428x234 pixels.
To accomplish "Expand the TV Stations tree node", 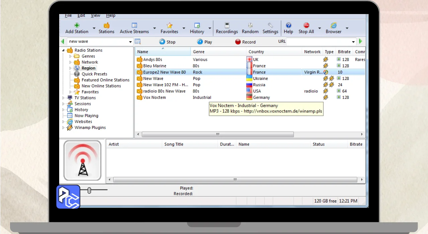I will point(63,98).
